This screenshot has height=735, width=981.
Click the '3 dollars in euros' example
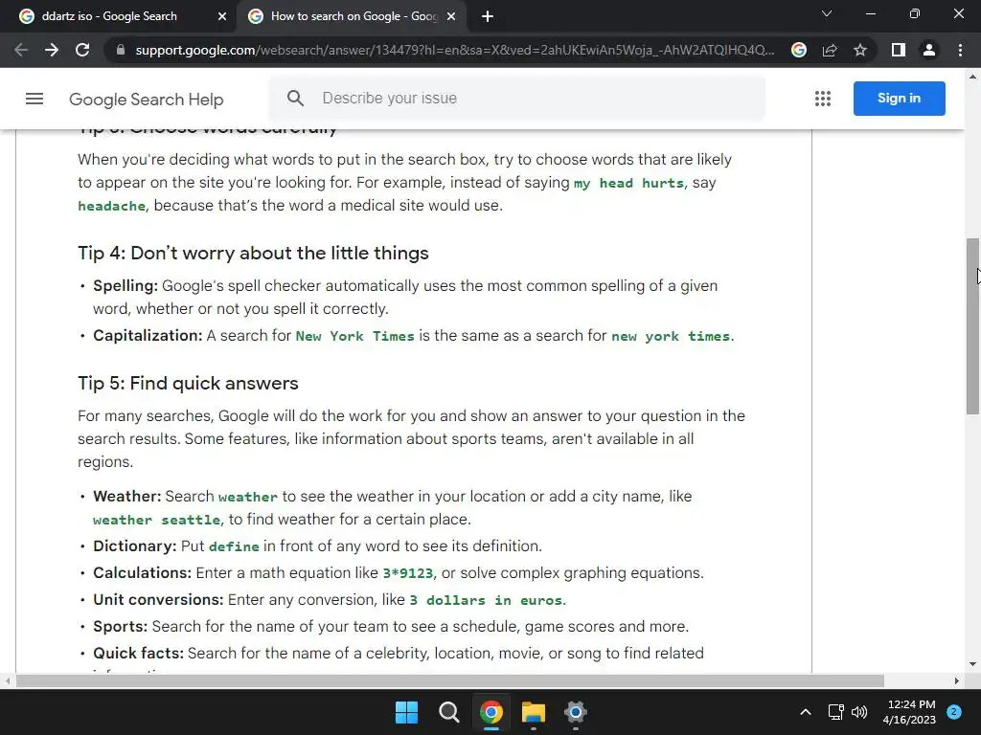pyautogui.click(x=486, y=601)
